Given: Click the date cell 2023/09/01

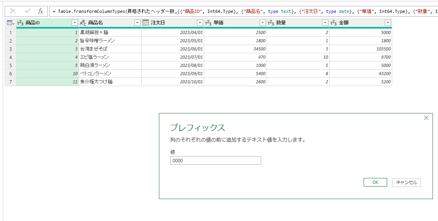Looking at the screenshot, I should tap(173, 74).
